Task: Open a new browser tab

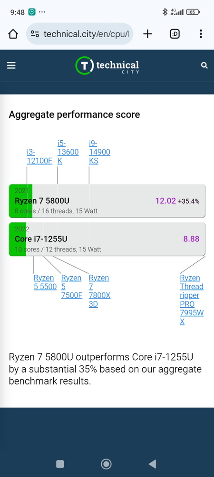Action: pos(147,34)
